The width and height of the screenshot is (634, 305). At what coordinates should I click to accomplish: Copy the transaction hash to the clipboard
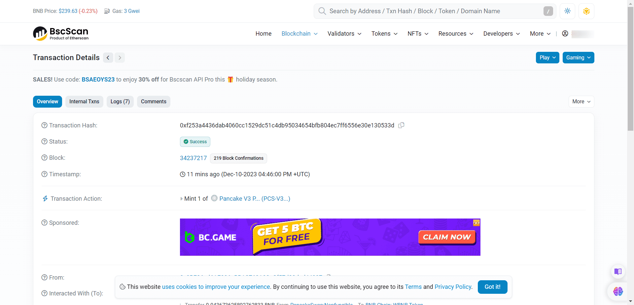(x=401, y=125)
